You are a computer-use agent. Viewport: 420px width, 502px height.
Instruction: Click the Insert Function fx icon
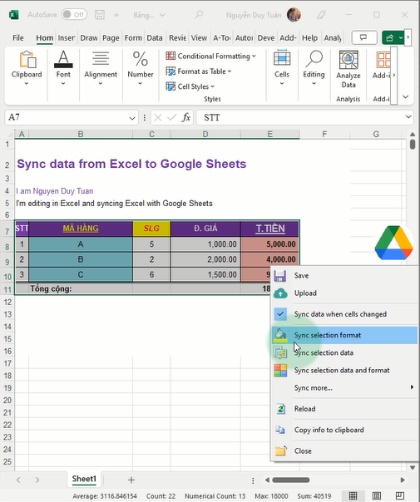(x=186, y=117)
